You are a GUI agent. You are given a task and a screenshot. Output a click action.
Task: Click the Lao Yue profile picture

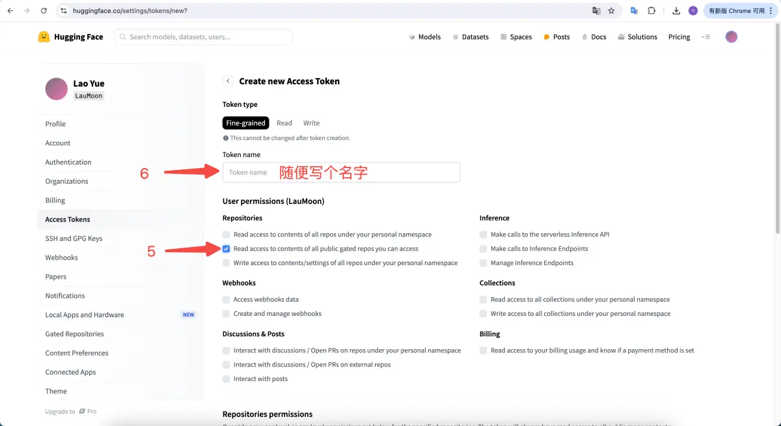click(x=57, y=89)
